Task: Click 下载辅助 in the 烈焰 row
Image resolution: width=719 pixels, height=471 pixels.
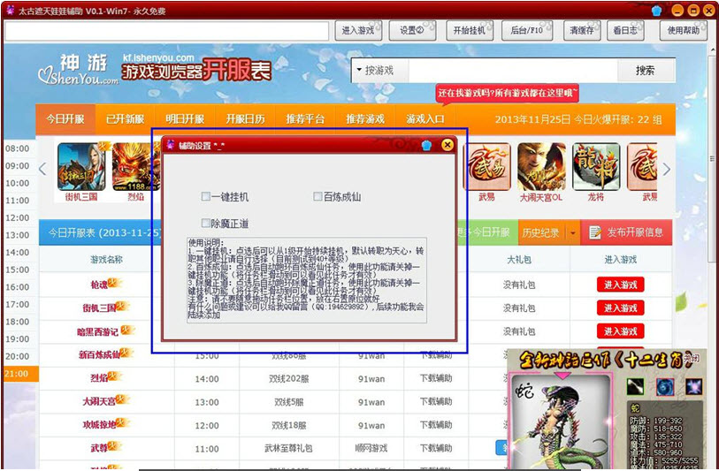Action: click(436, 378)
